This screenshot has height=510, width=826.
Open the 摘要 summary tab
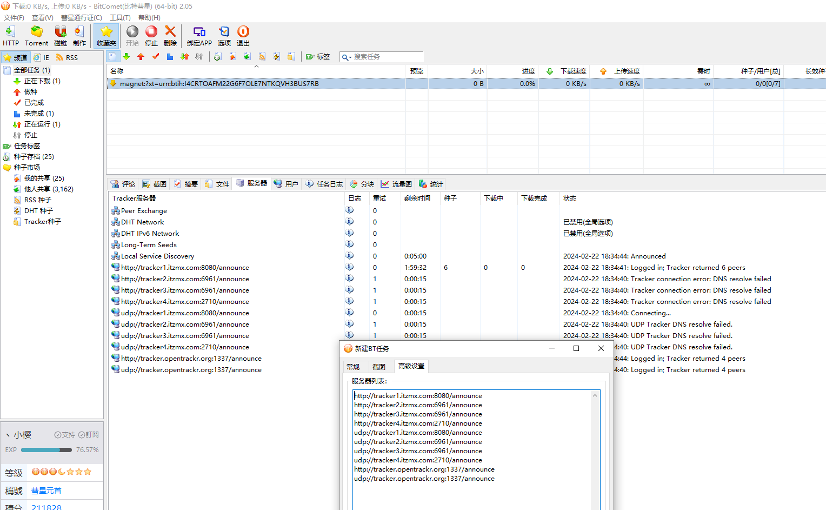pos(185,184)
